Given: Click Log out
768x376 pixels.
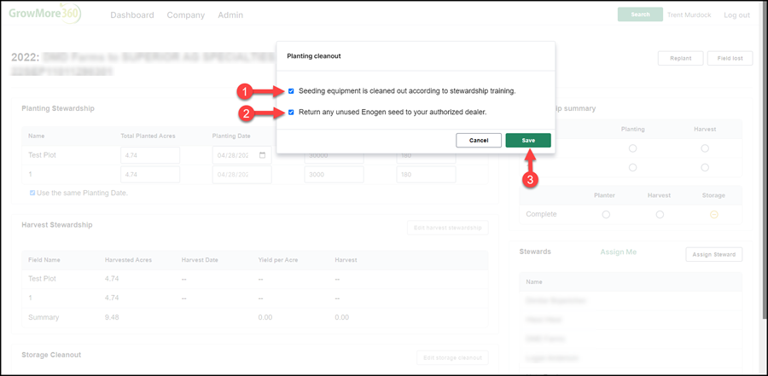Looking at the screenshot, I should (x=736, y=15).
